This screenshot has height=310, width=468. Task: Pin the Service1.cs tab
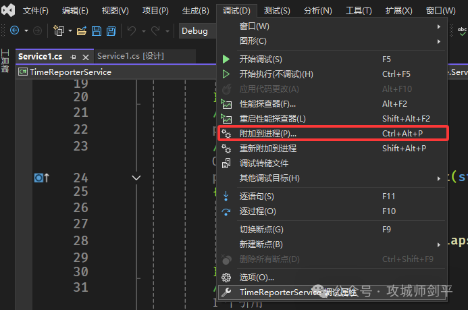point(73,57)
